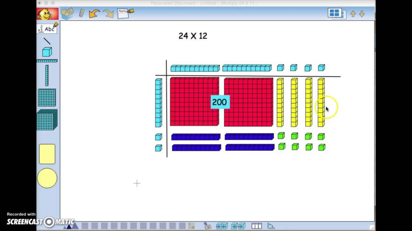Go to previous page with up arrow
The image size is (412, 231).
pos(353,14)
